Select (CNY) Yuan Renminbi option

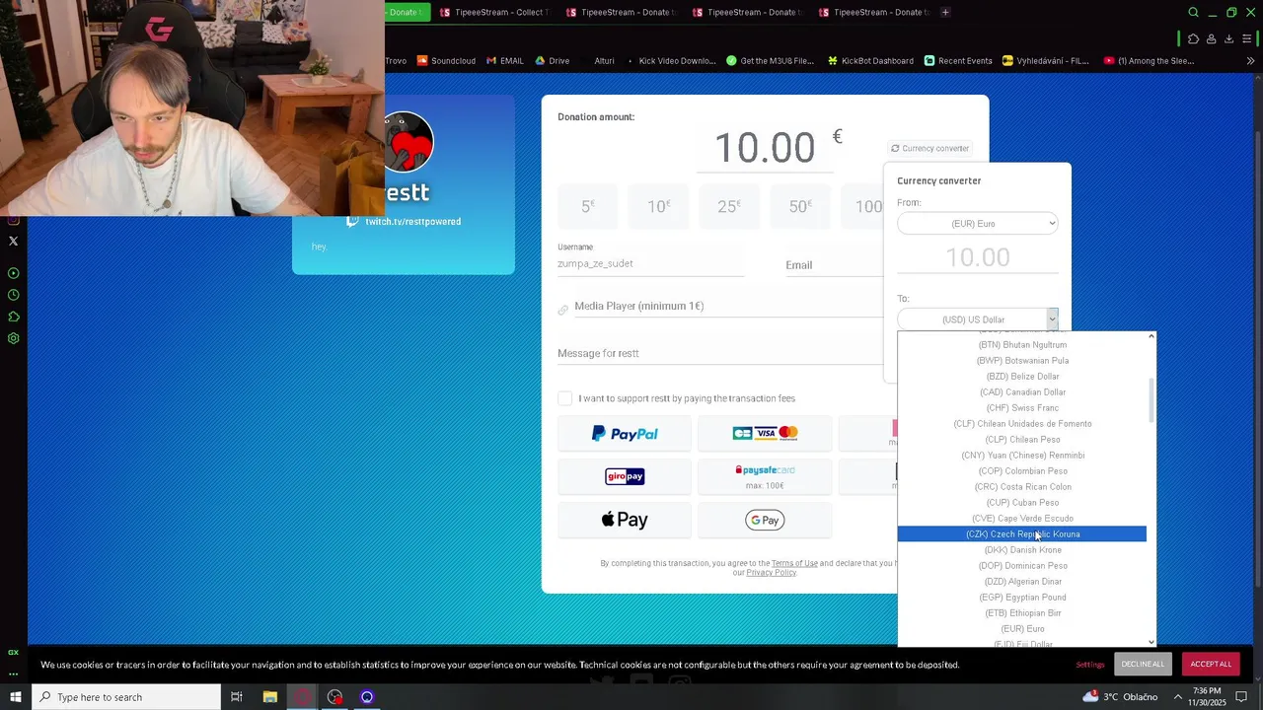pos(1022,456)
